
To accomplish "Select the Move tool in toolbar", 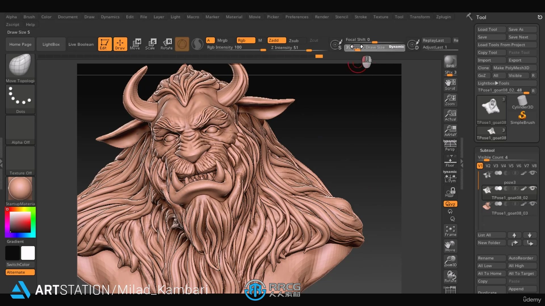I will click(x=134, y=44).
